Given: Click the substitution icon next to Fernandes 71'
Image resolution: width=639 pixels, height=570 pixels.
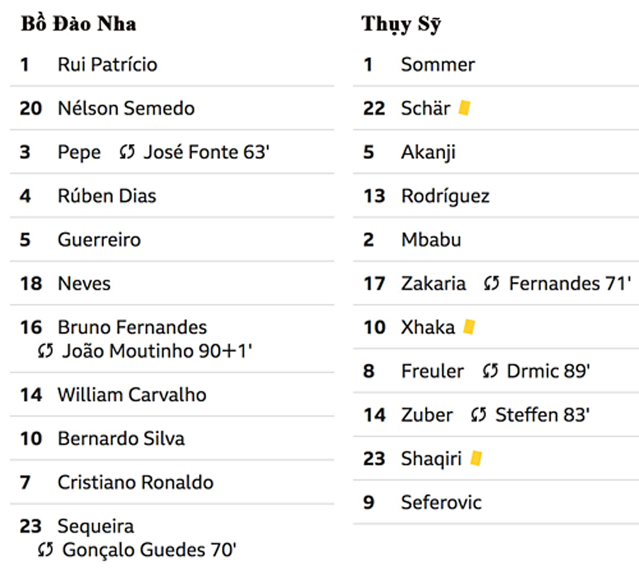Looking at the screenshot, I should [x=491, y=284].
